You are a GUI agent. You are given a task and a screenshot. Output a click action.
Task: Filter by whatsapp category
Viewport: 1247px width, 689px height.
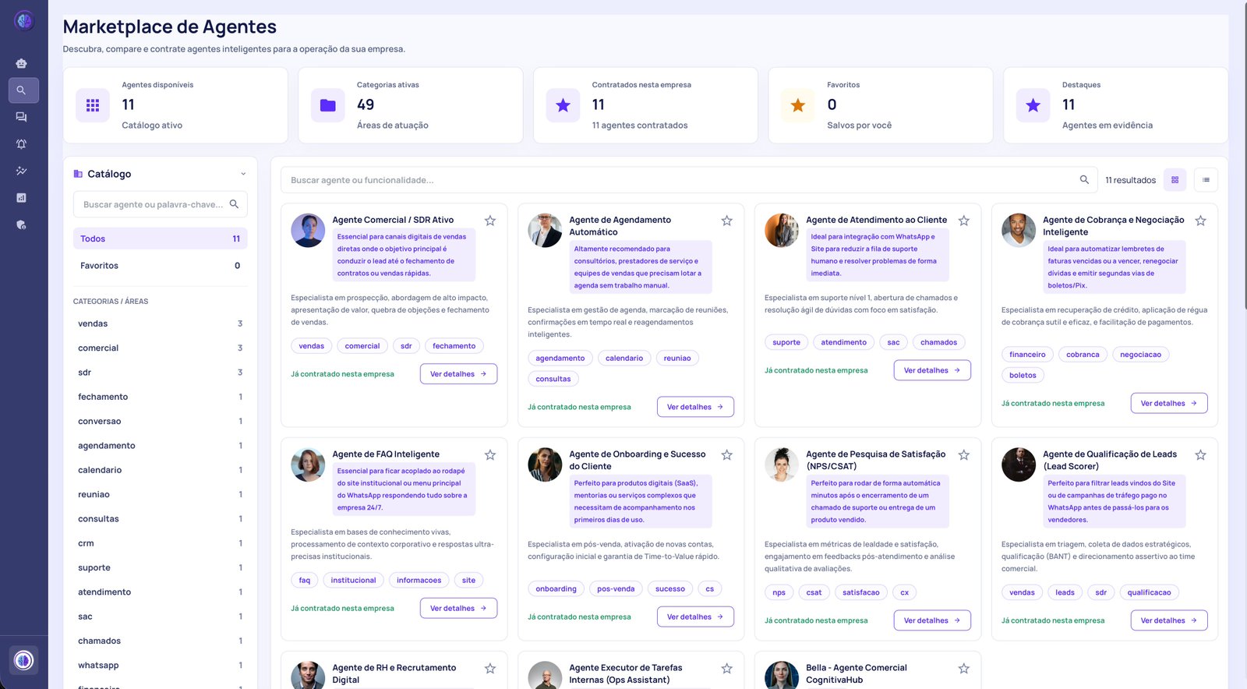160,666
